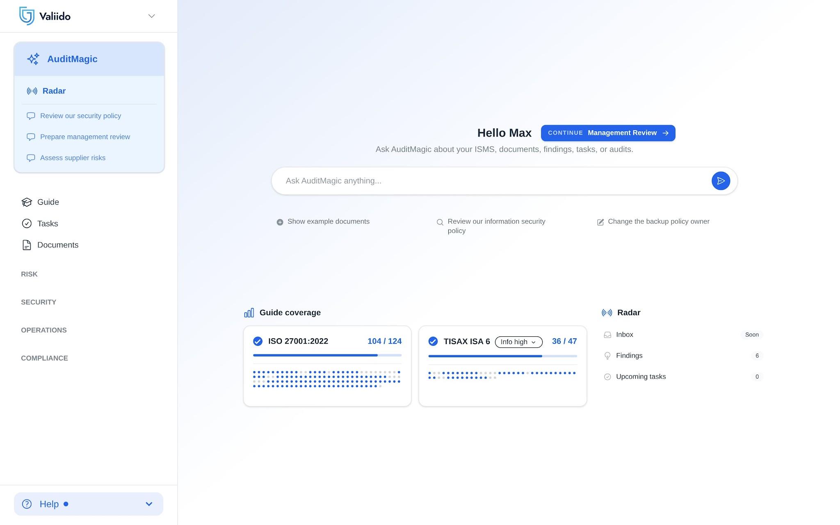
Task: Click the TISAX ISA 6 dot matrix
Action: point(502,375)
